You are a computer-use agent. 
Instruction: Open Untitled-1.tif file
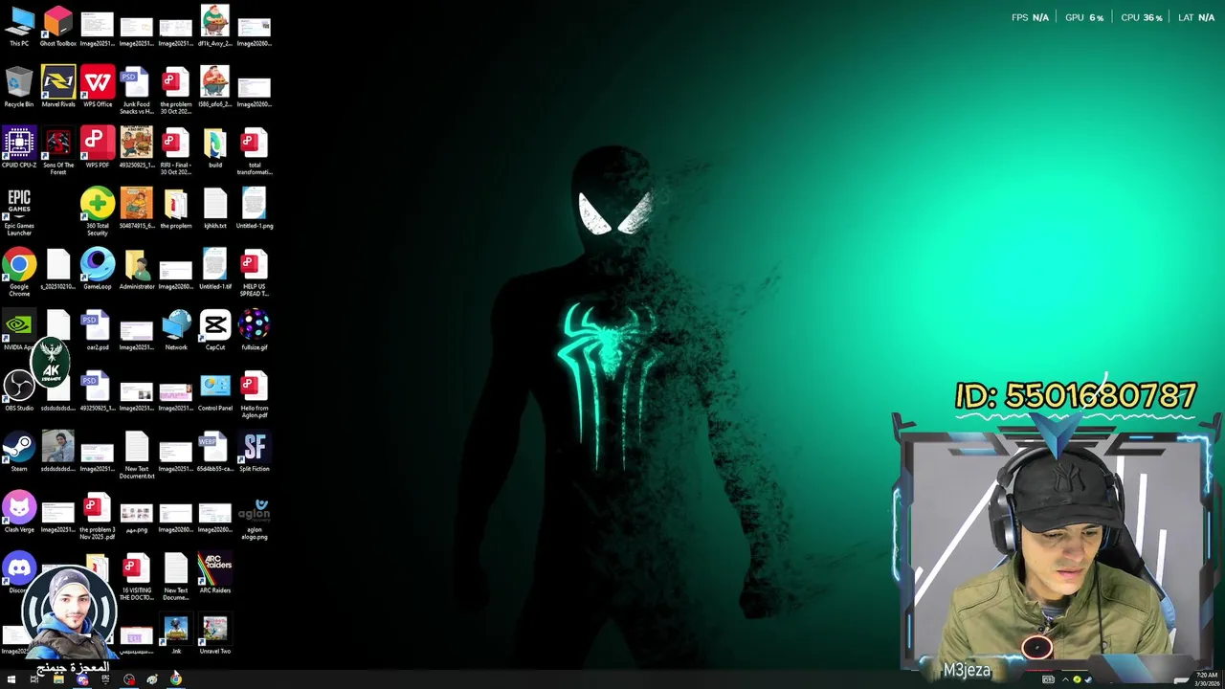[x=215, y=270]
